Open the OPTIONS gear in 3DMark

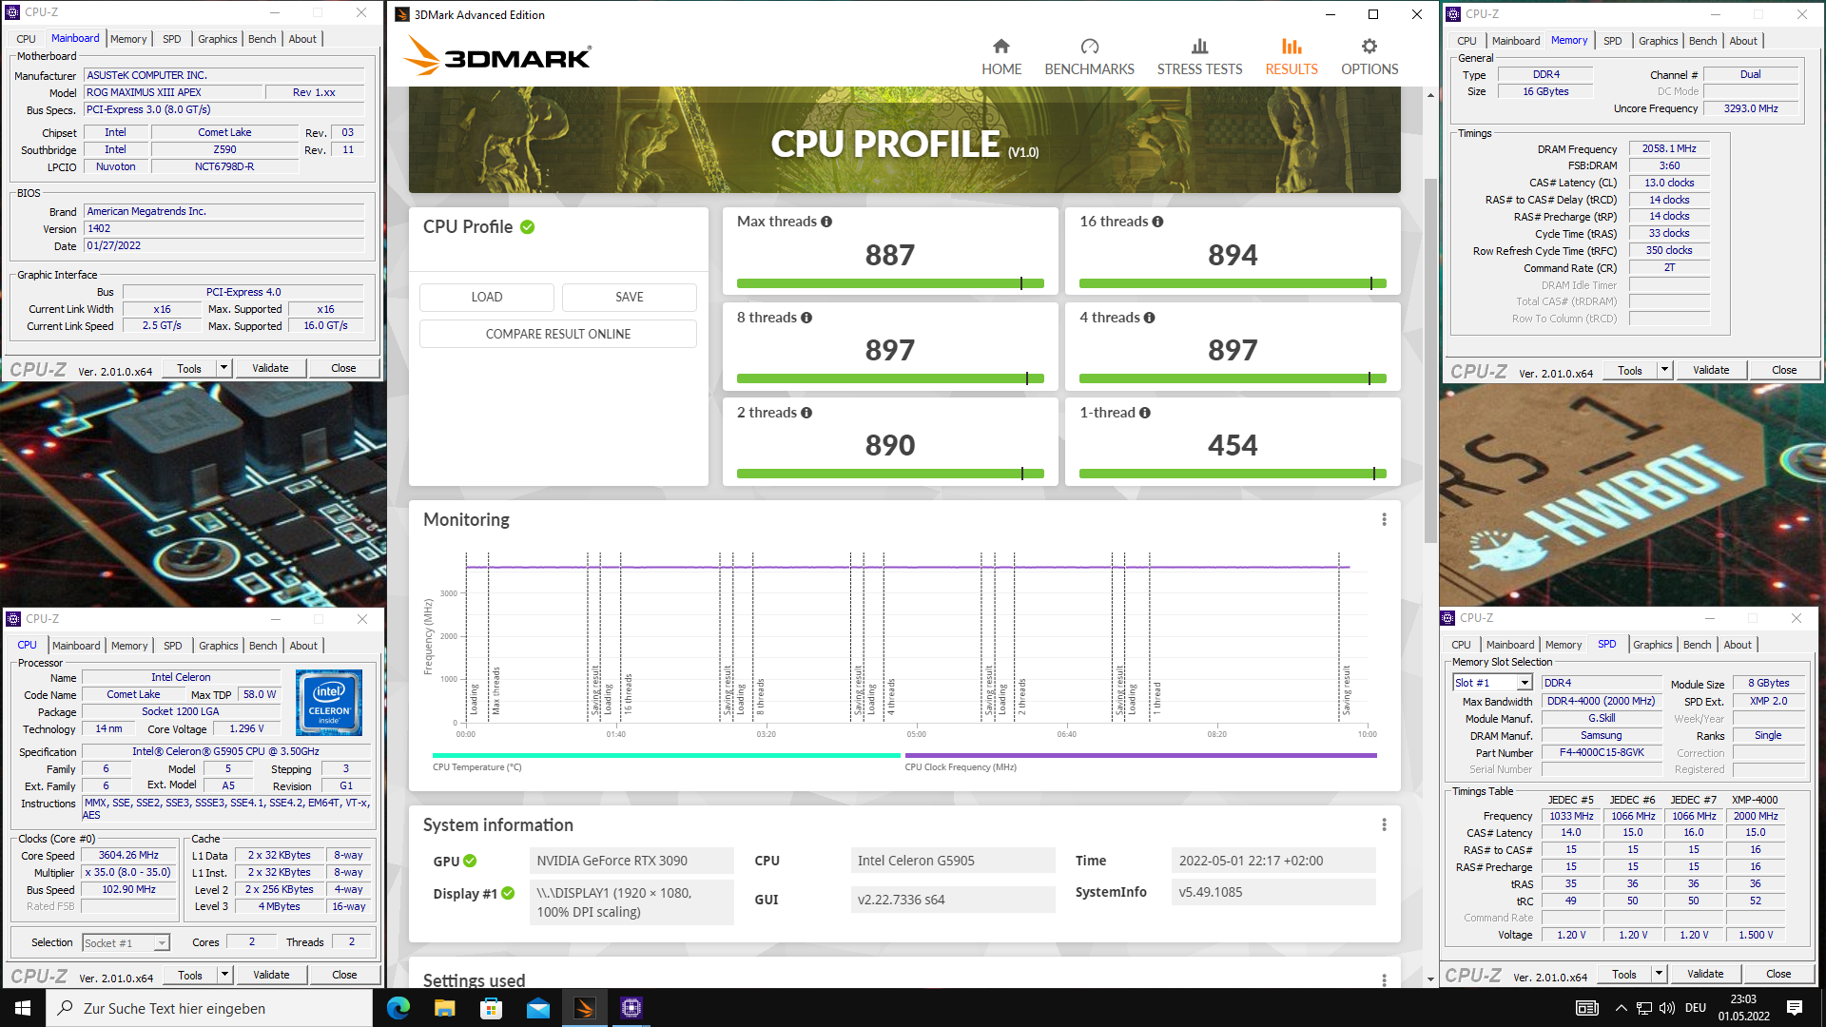[1369, 58]
